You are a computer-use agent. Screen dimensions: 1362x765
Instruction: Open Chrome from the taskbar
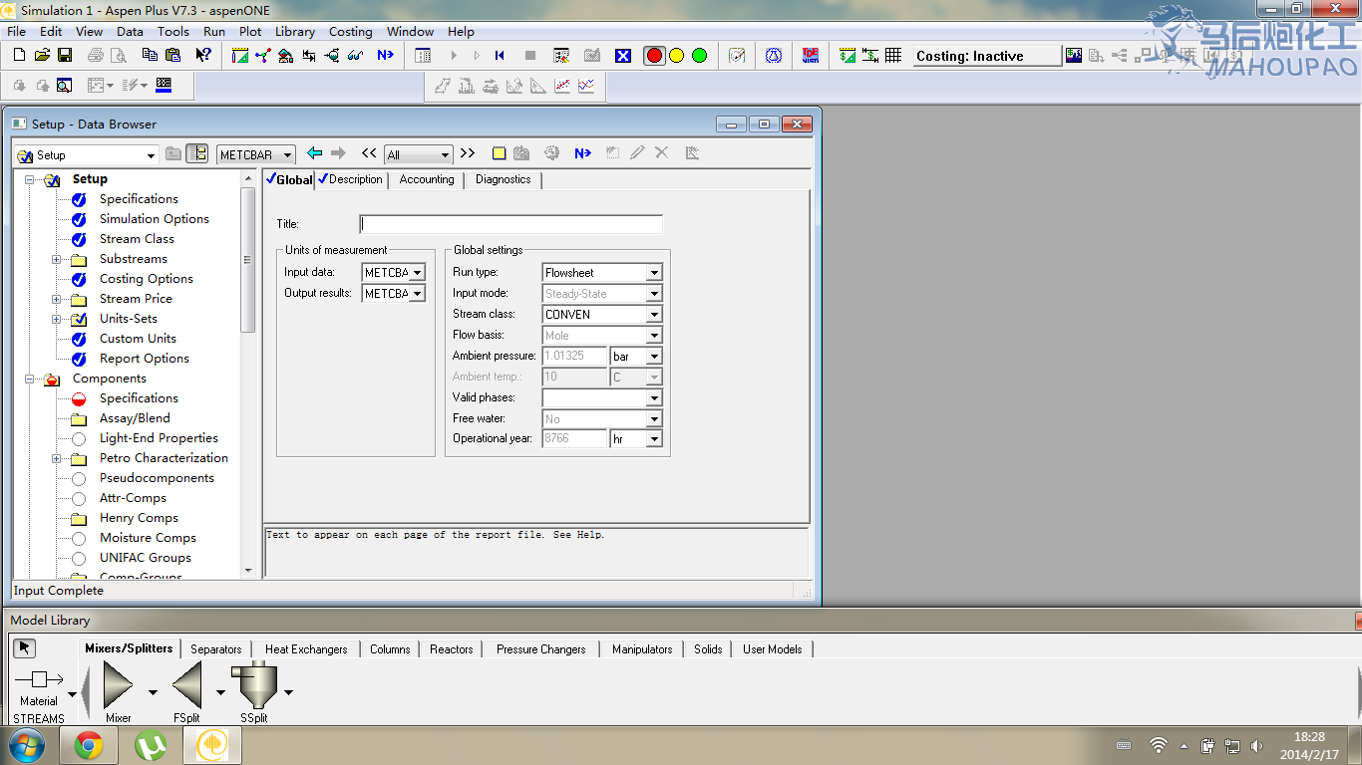point(89,745)
